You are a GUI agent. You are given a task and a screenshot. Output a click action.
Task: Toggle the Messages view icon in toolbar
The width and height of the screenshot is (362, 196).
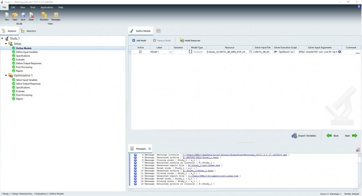tap(56, 16)
